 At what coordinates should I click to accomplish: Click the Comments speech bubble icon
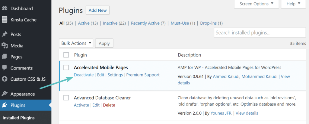point(5,68)
